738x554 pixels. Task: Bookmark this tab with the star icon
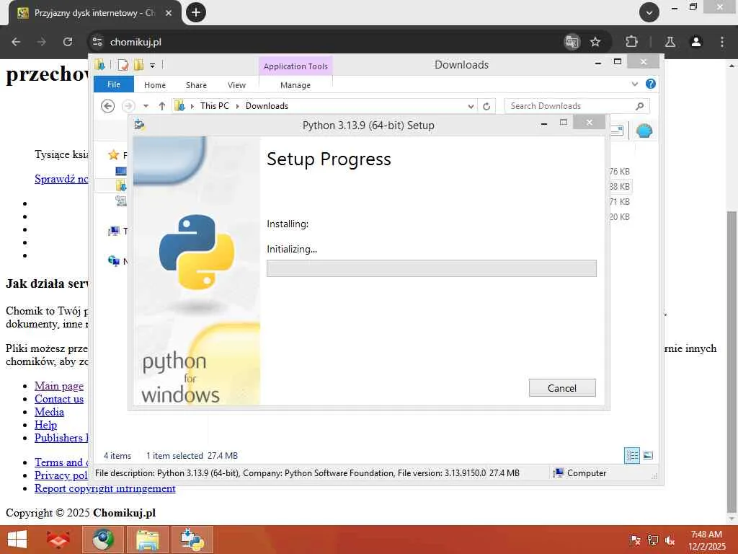pyautogui.click(x=595, y=42)
